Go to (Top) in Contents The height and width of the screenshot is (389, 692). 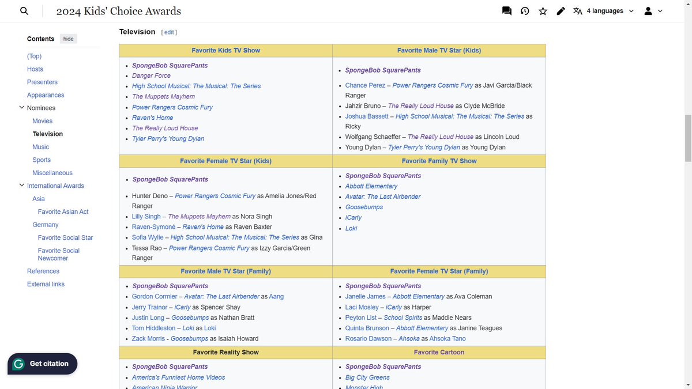coord(34,56)
